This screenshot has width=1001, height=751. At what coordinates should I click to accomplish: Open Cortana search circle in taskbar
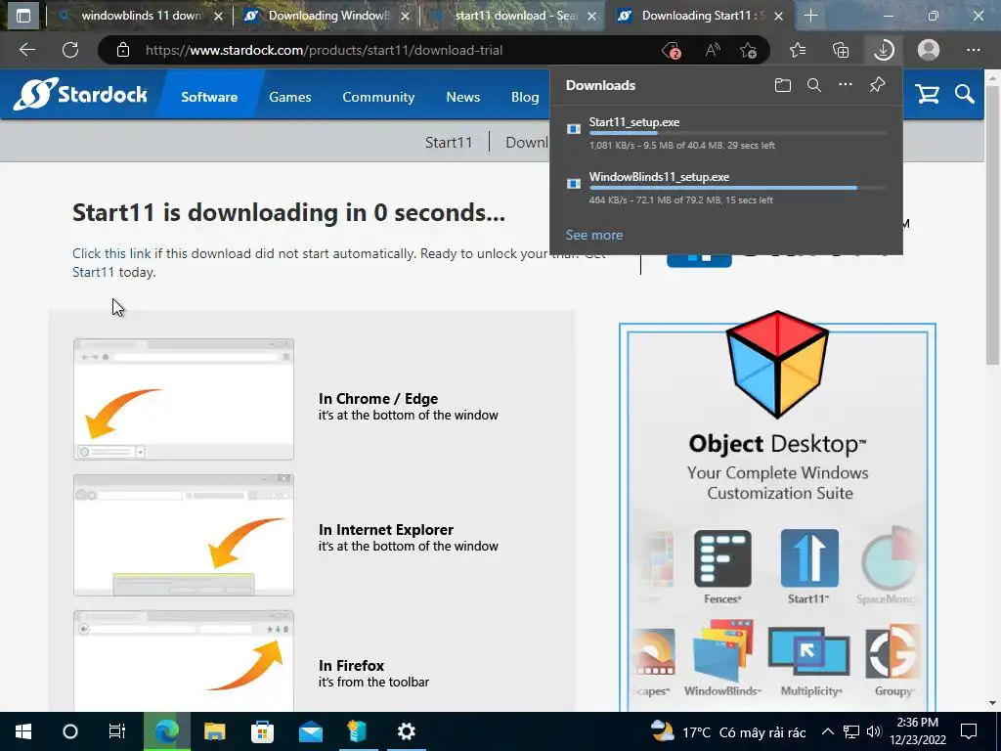(70, 731)
